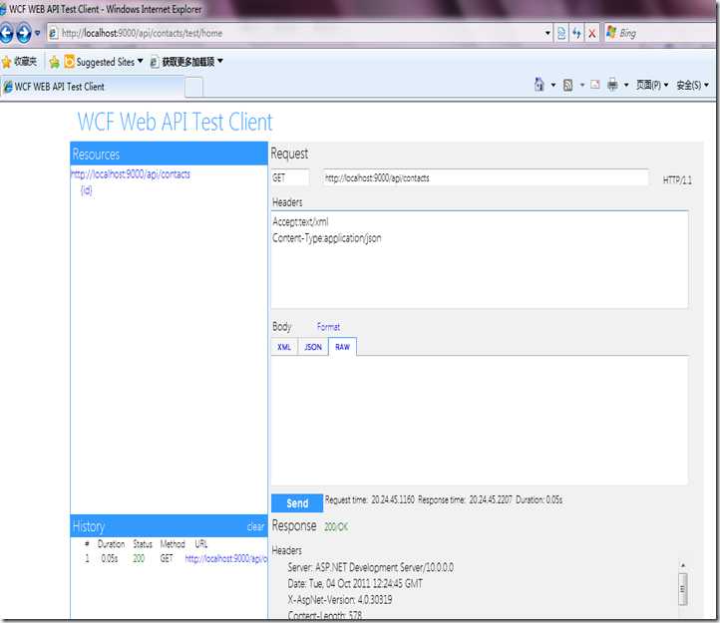The image size is (720, 623).
Task: Click the Format link beside Body
Action: [x=328, y=327]
